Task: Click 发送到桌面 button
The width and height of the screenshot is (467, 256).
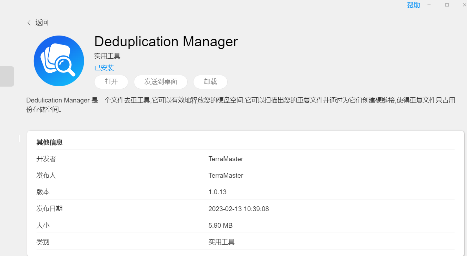Action: (x=161, y=82)
